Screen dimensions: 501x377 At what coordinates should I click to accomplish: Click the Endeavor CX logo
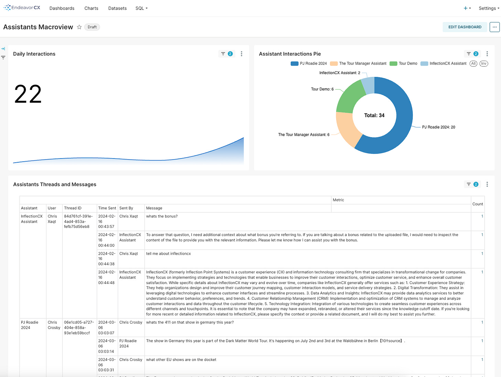(x=22, y=8)
